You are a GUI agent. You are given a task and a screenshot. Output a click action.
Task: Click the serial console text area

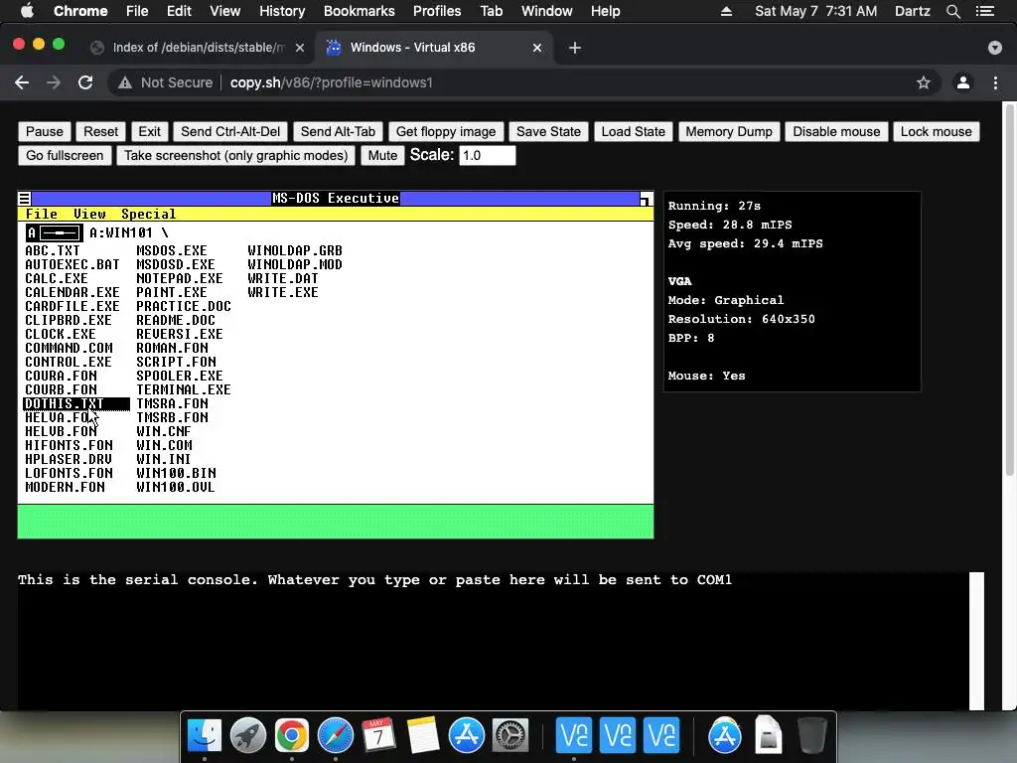(x=493, y=641)
